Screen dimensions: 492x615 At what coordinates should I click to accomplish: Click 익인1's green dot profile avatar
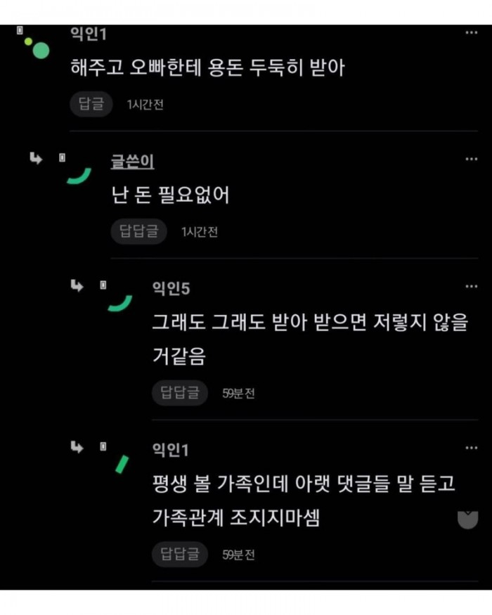pyautogui.click(x=37, y=48)
